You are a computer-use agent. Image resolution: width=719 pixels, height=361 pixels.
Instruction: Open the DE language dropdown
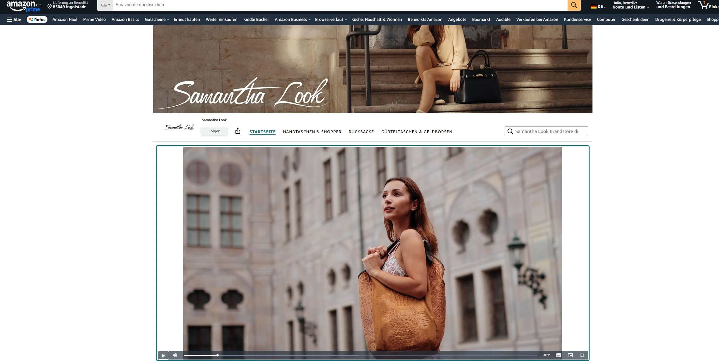click(x=598, y=6)
